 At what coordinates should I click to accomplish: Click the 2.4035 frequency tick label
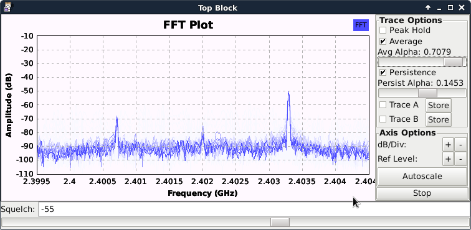302,182
